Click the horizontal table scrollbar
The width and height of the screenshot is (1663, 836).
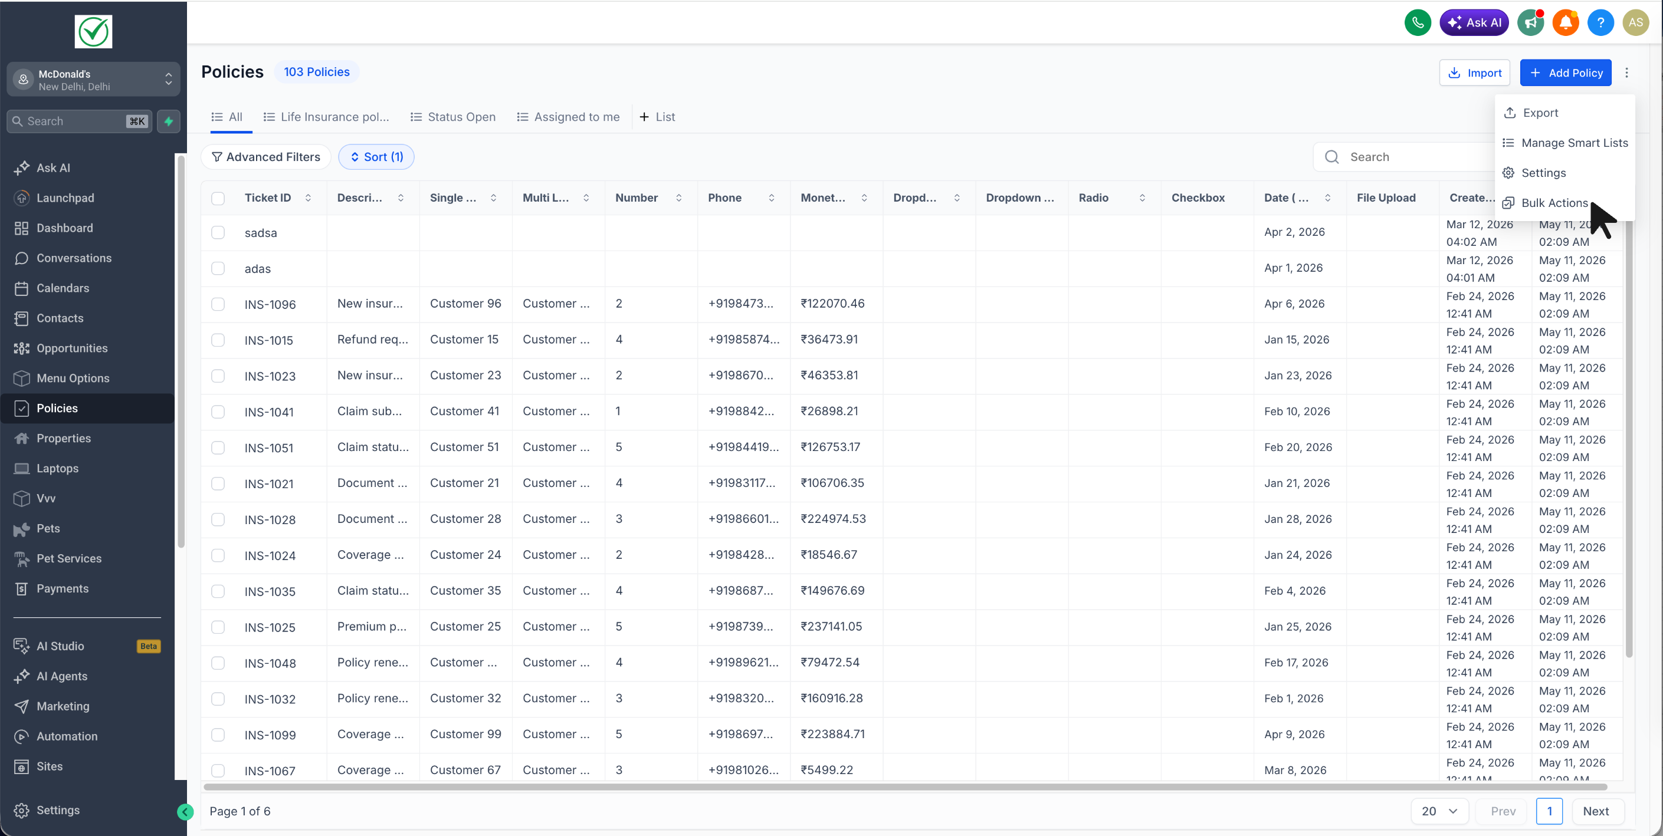point(905,786)
